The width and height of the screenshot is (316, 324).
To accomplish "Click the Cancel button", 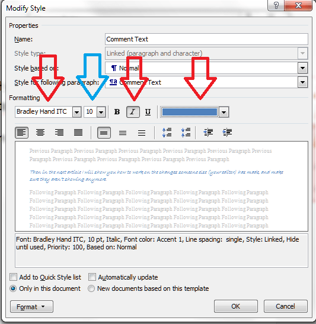I will [x=285, y=306].
